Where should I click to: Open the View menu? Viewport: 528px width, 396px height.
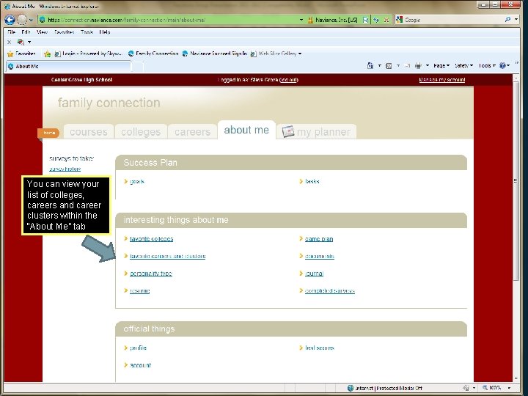pyautogui.click(x=42, y=32)
